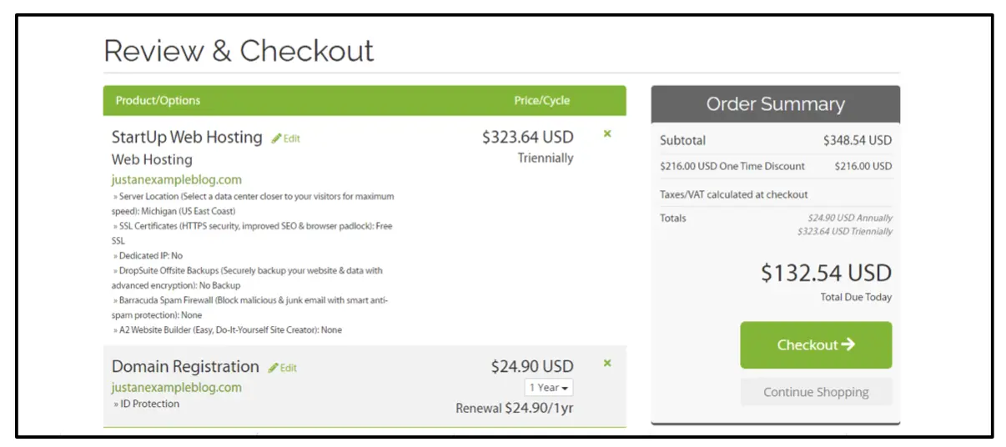
Task: Click the $132.54 USD total due amount
Action: [x=826, y=273]
